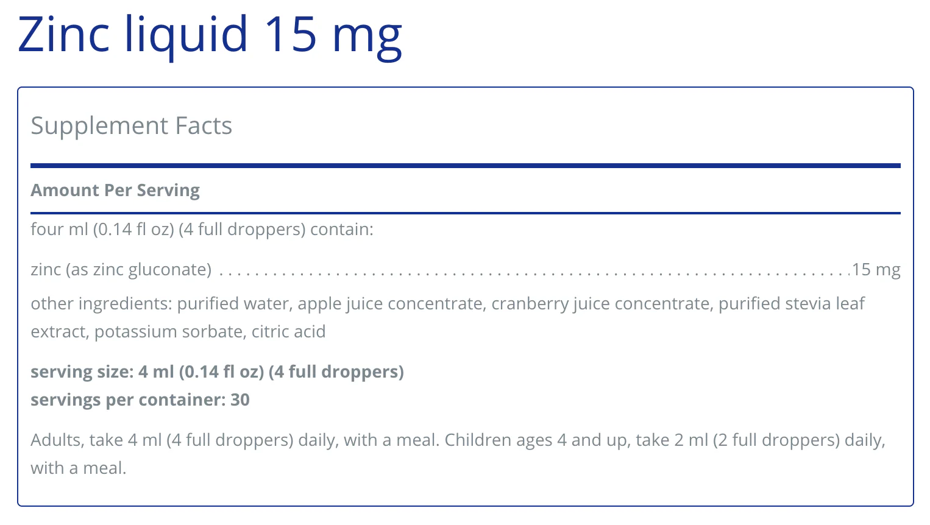Click the 'serving size: 4 ml' line
930x525 pixels.
(x=218, y=372)
